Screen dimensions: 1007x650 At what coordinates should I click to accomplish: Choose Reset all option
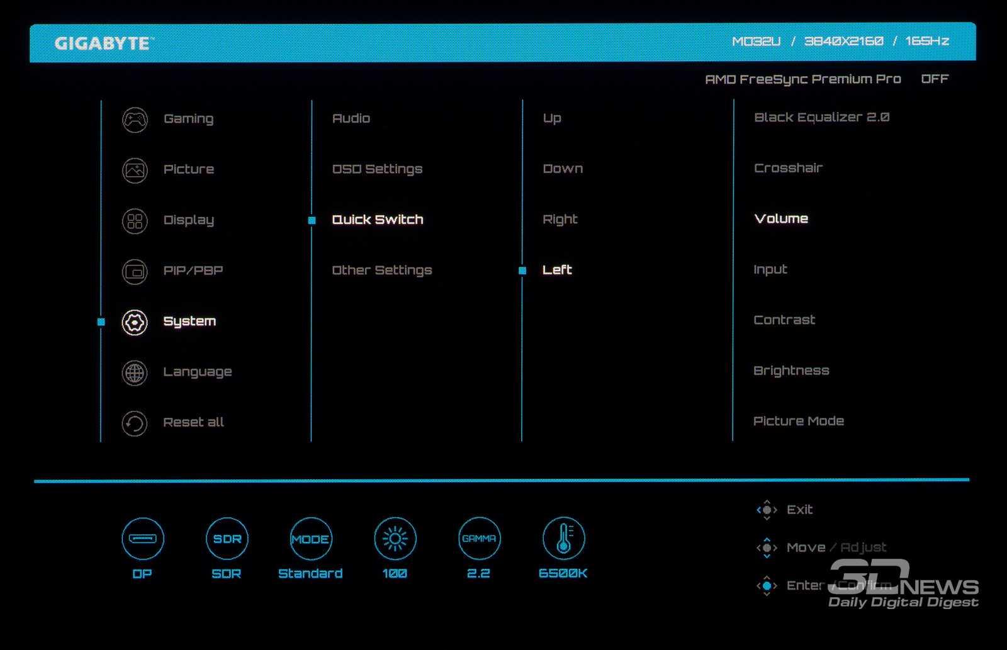193,422
